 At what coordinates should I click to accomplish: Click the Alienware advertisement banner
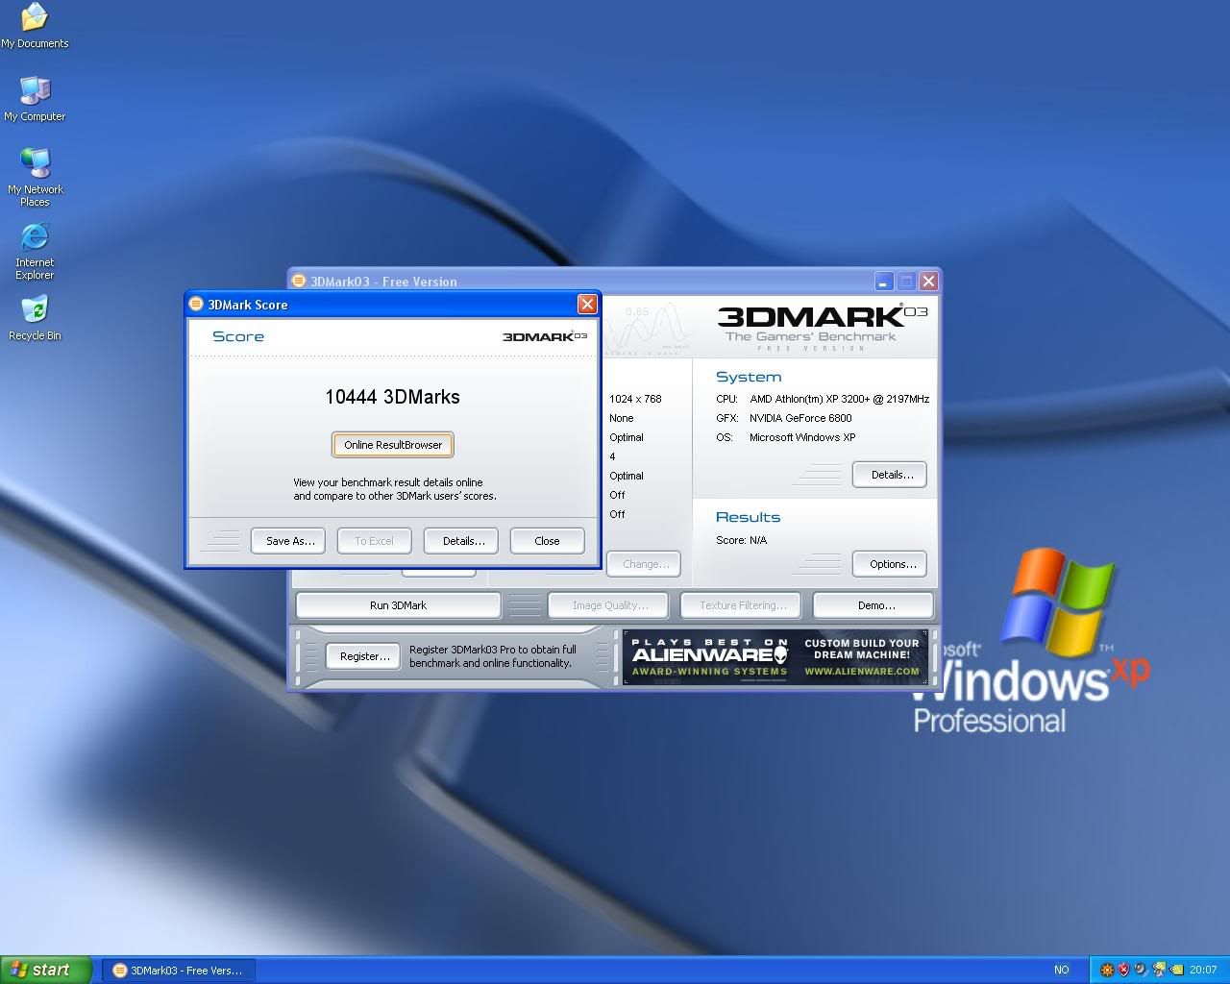click(775, 657)
